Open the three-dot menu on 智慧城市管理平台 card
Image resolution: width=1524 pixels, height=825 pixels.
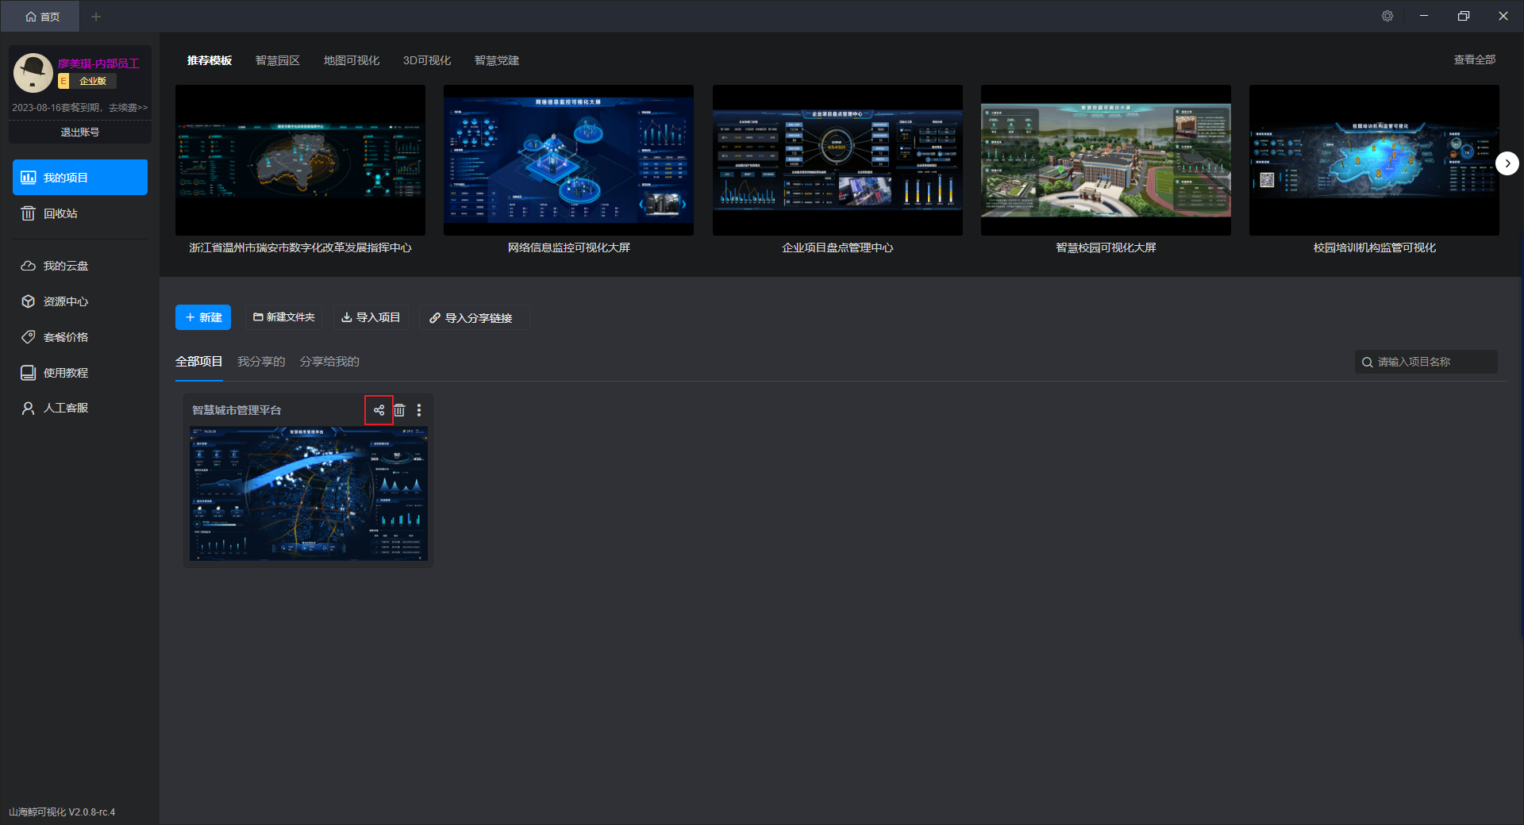point(419,410)
